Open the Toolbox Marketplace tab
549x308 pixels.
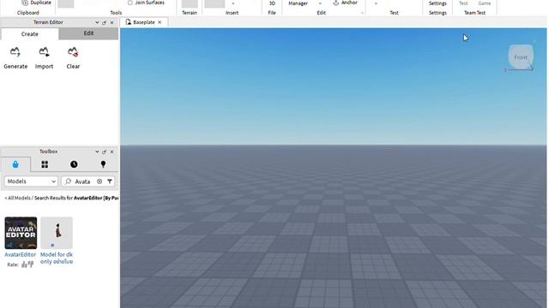click(x=15, y=164)
